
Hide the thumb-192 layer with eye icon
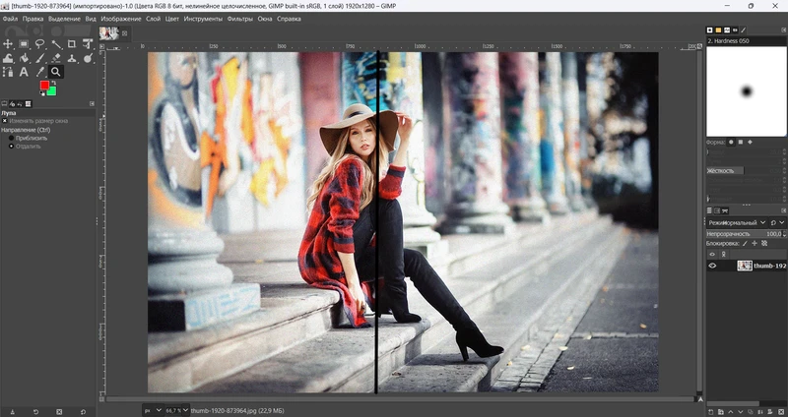[712, 266]
